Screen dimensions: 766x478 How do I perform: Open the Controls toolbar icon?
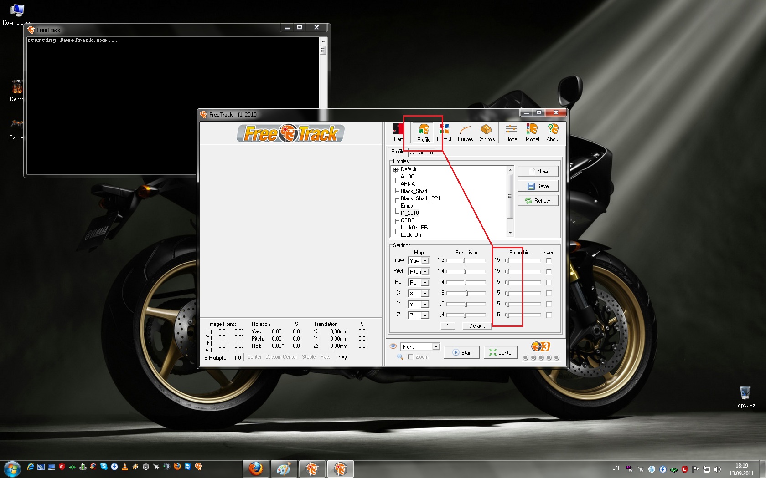(x=486, y=133)
